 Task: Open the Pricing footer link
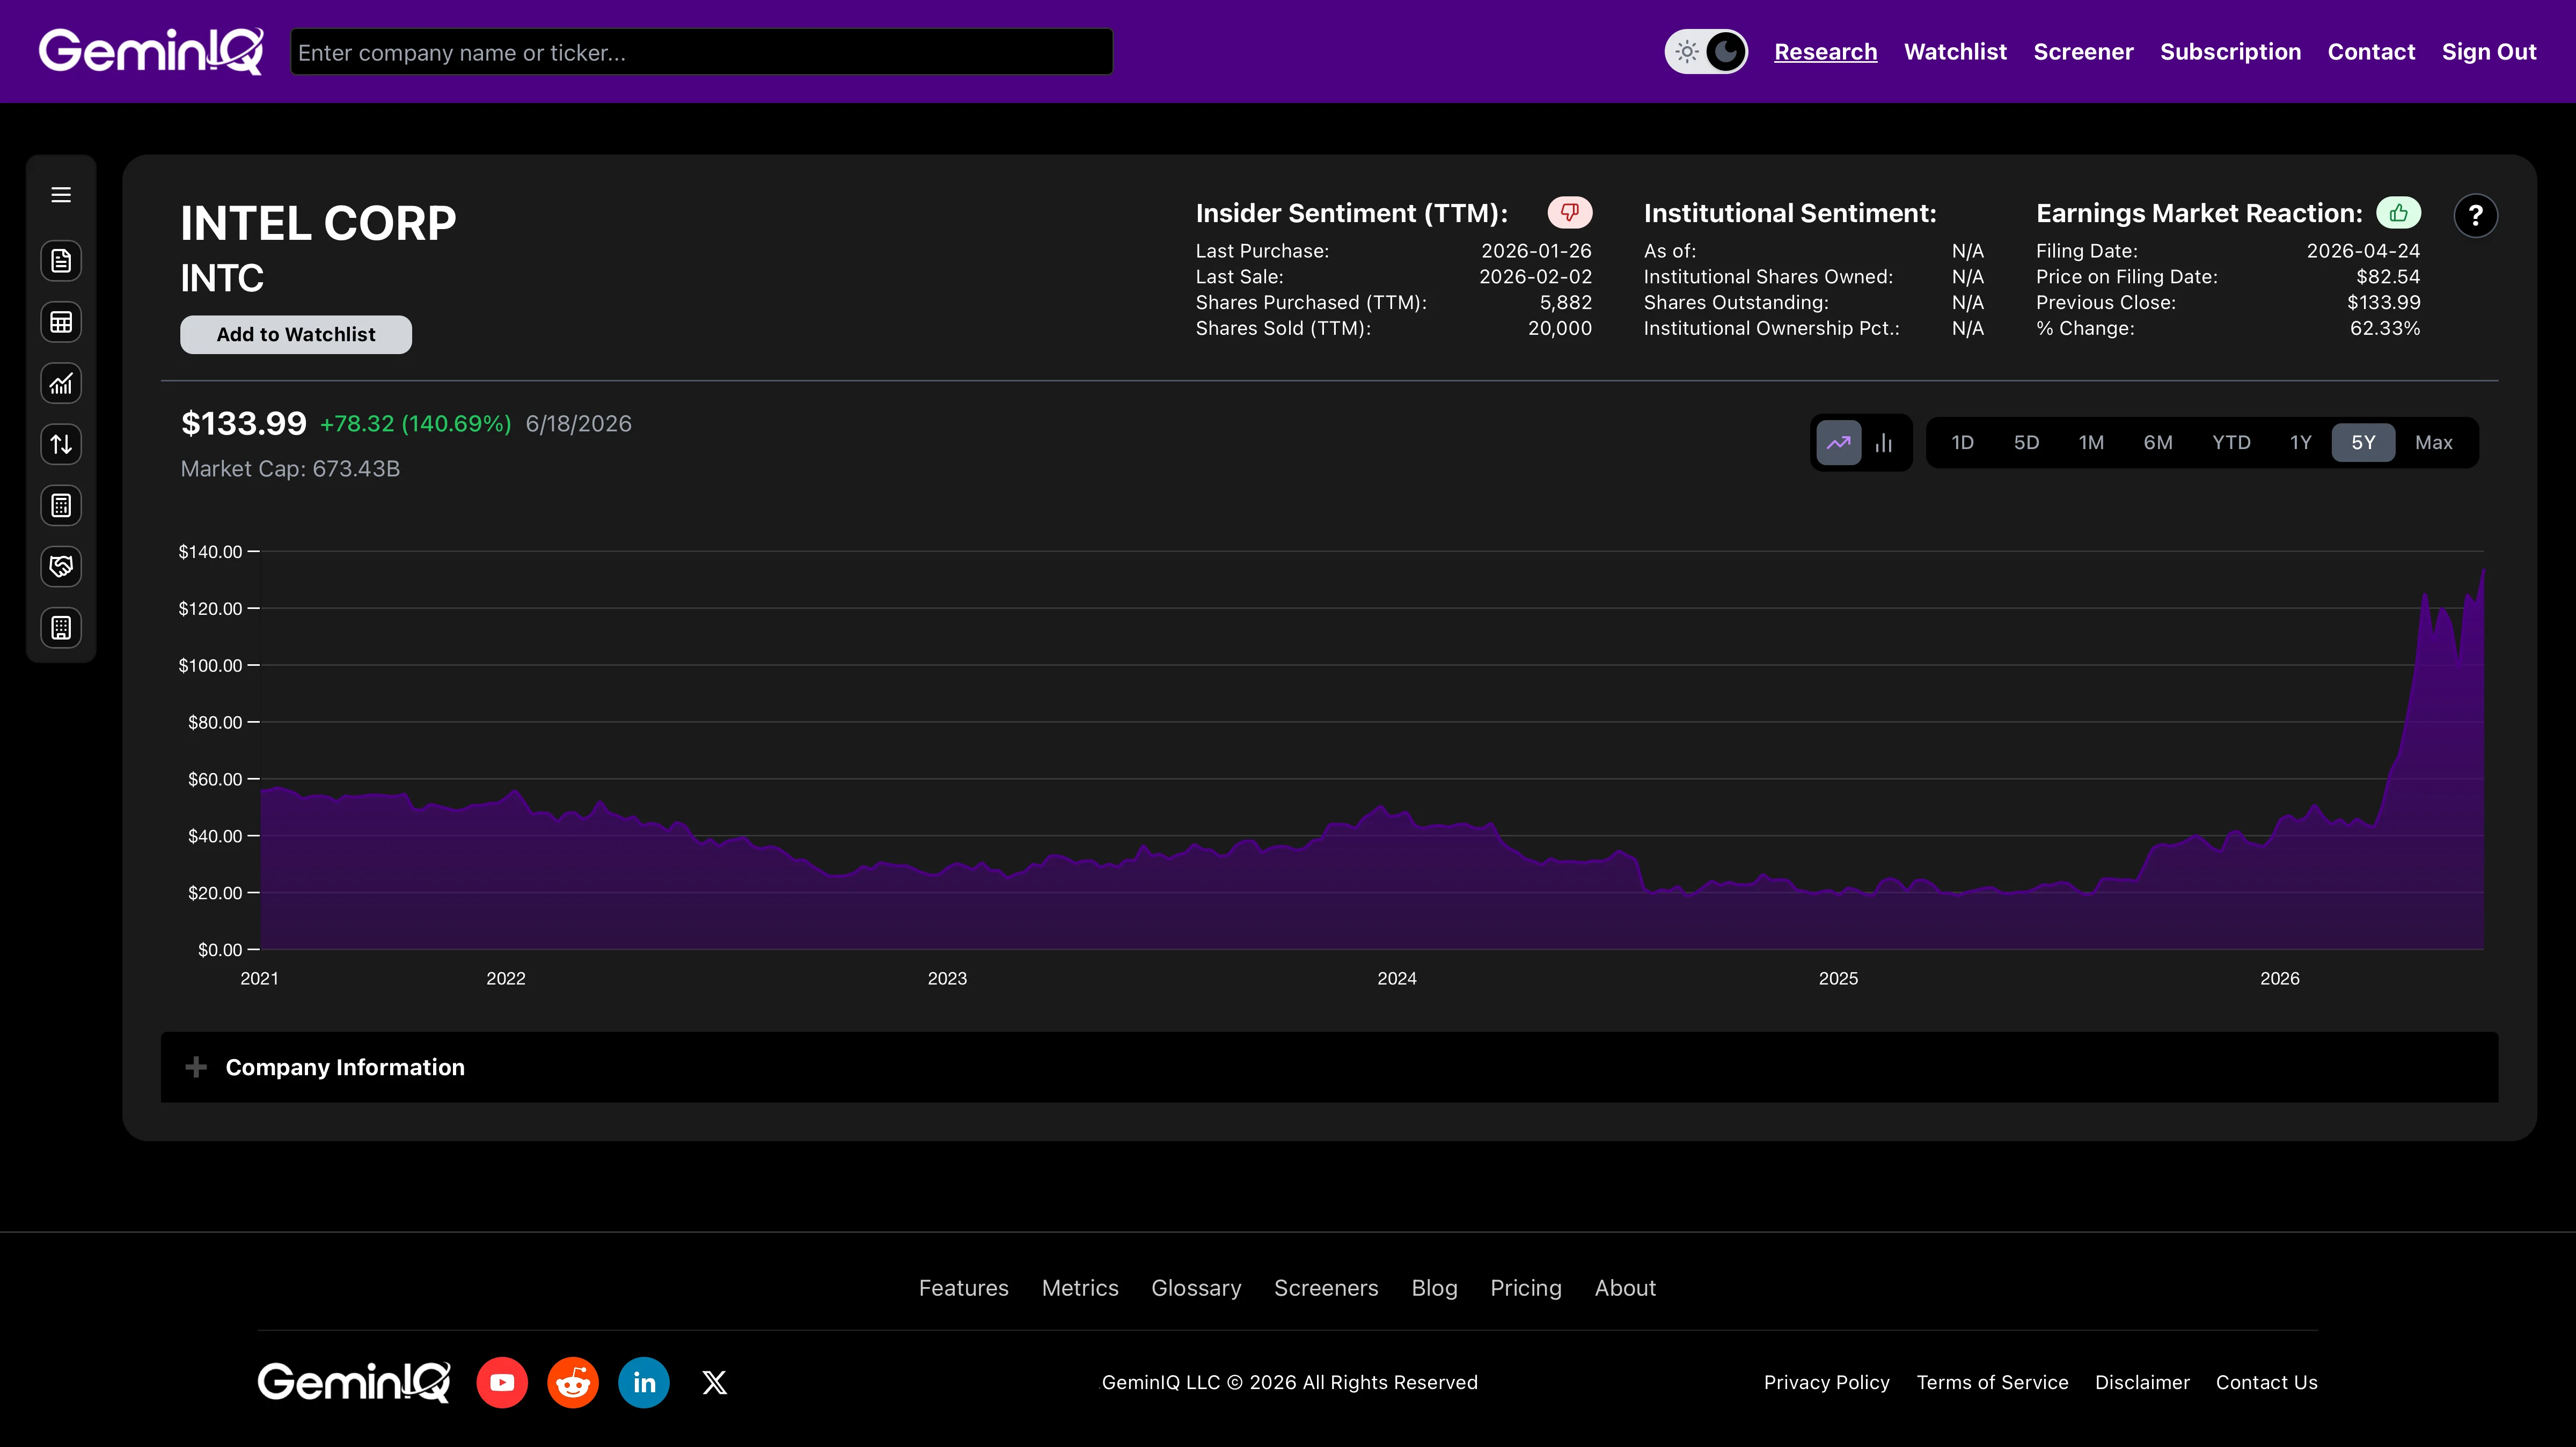coord(1525,1288)
